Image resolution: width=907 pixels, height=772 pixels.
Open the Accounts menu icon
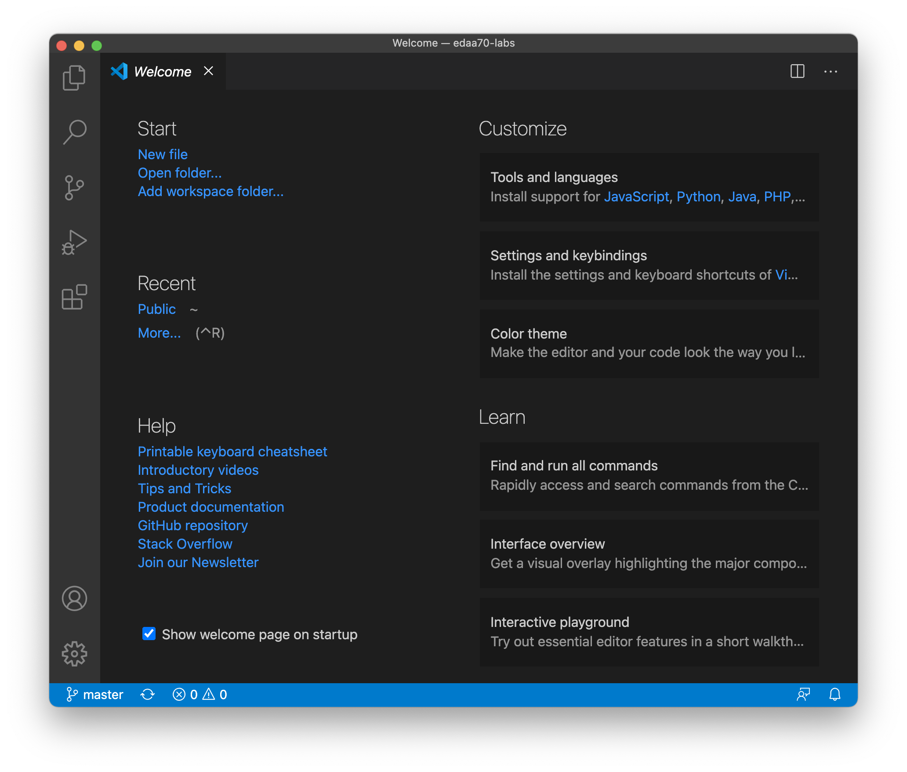pyautogui.click(x=74, y=598)
